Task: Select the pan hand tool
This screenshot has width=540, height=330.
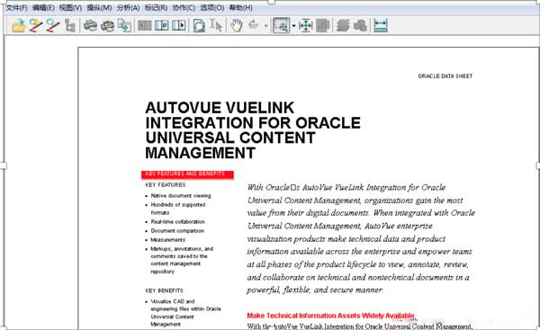Action: click(237, 26)
